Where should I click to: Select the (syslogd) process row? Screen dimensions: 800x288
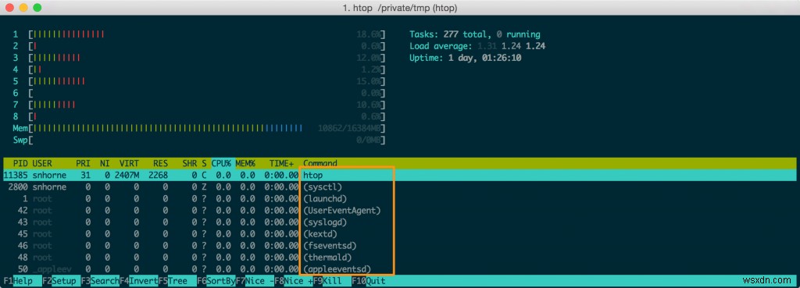(400, 222)
